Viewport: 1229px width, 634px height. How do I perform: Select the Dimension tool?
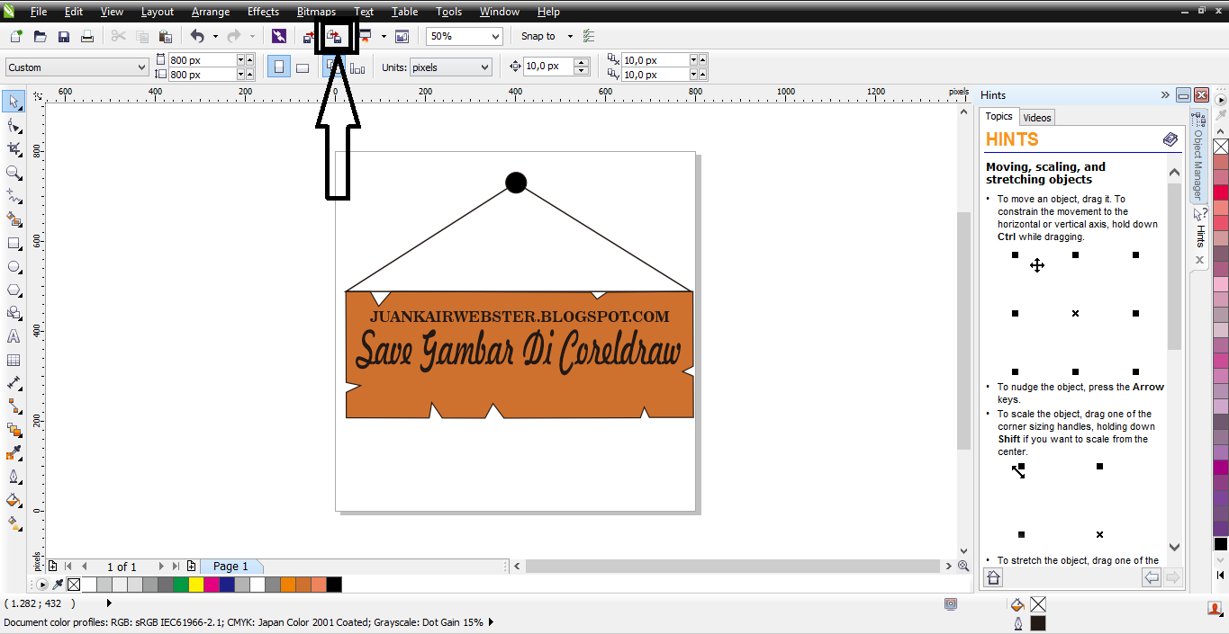(x=14, y=383)
